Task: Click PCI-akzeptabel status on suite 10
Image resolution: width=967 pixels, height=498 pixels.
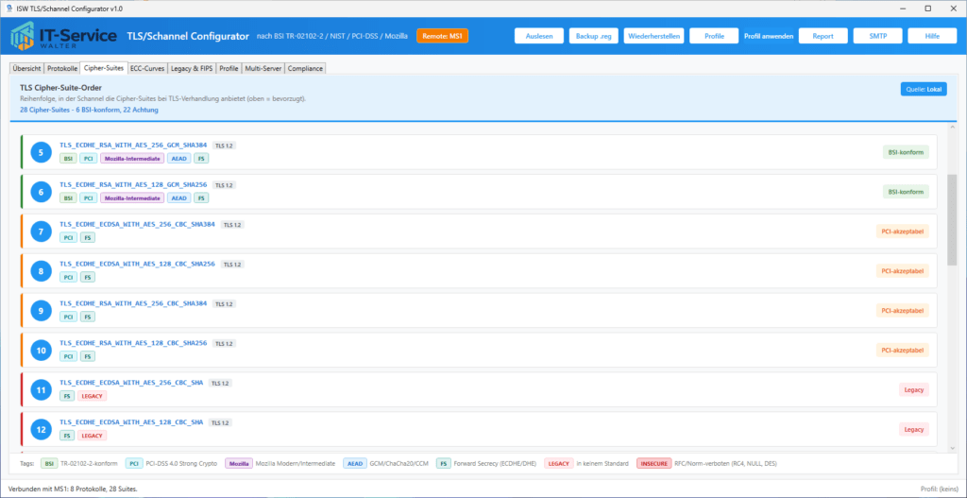Action: coord(902,351)
